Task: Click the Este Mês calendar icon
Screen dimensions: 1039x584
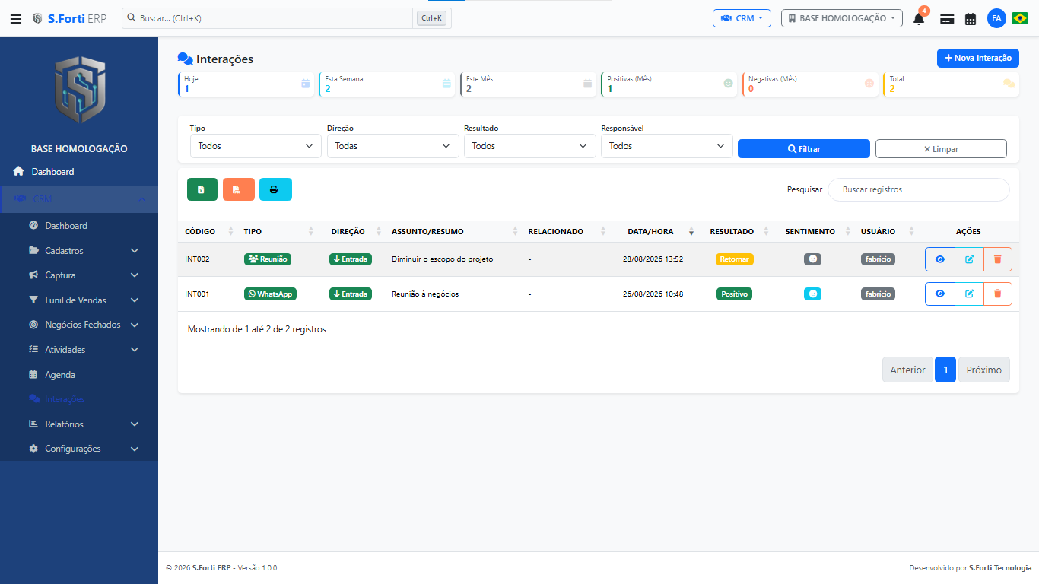Action: [587, 84]
